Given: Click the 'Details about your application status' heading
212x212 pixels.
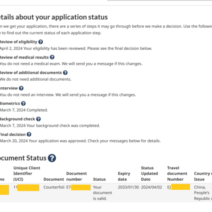Looking at the screenshot, I should [54, 17].
